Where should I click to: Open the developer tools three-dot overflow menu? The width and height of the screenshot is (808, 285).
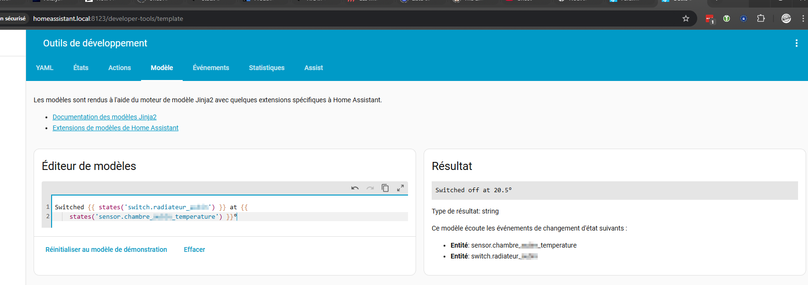tap(797, 43)
